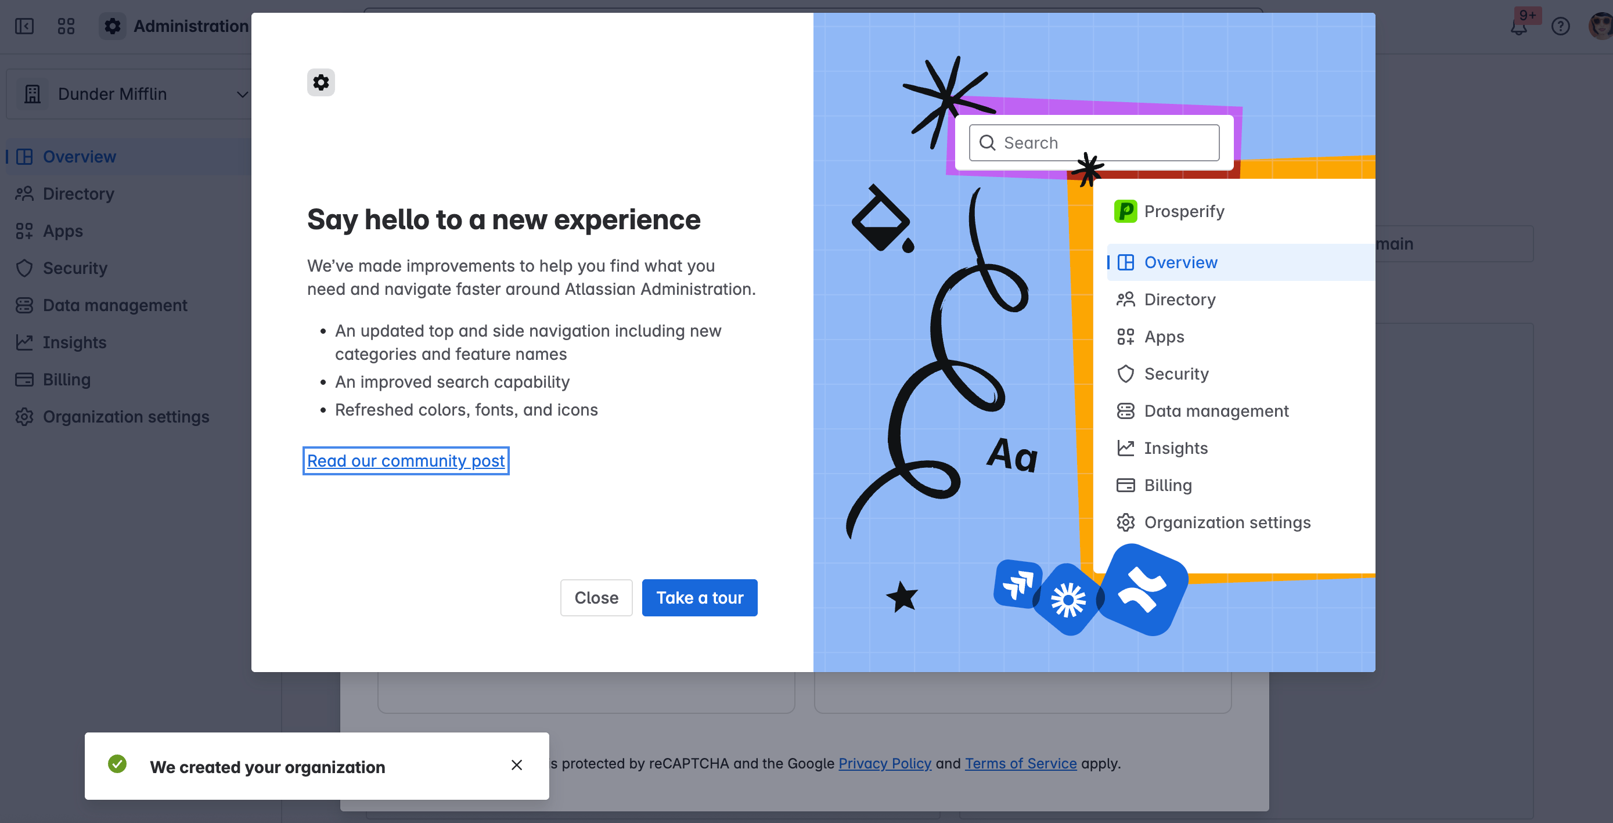1613x823 pixels.
Task: Click the Insights chart icon in sidebar
Action: pyautogui.click(x=24, y=342)
